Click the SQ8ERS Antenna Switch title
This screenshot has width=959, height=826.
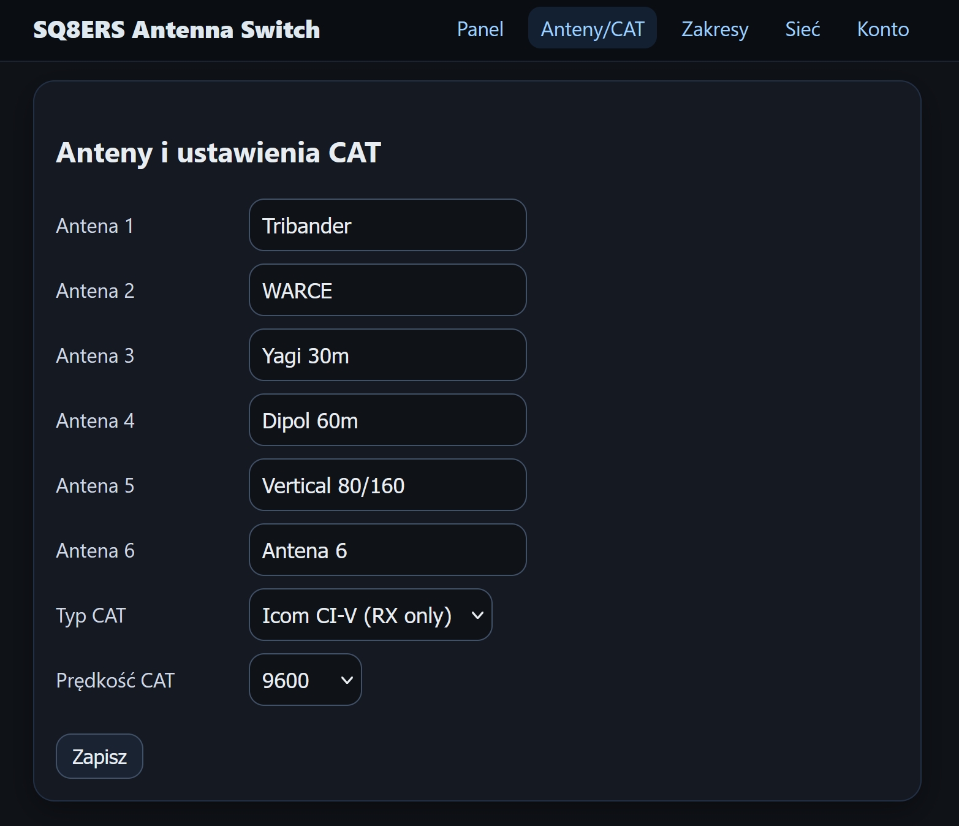(x=176, y=29)
